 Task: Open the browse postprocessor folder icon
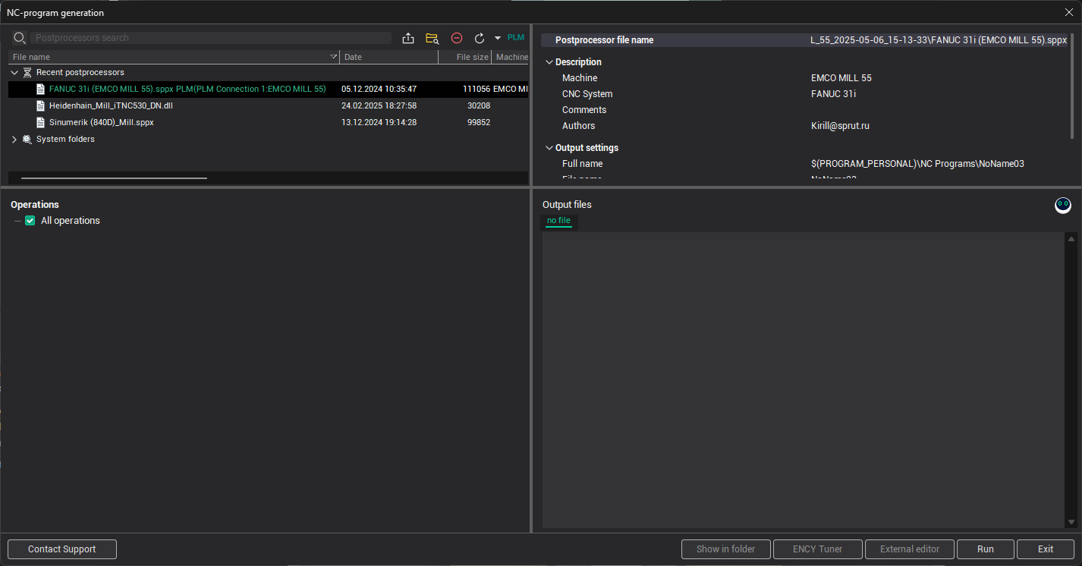tap(432, 38)
